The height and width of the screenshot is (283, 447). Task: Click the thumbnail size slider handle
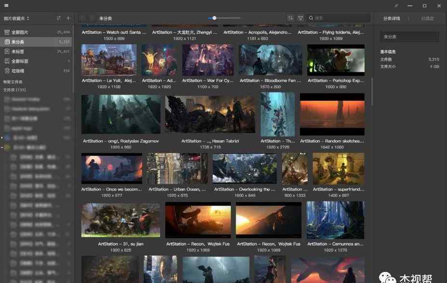[215, 18]
